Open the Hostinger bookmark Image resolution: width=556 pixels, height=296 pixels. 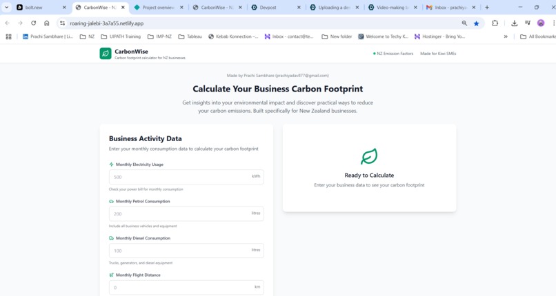pyautogui.click(x=439, y=36)
